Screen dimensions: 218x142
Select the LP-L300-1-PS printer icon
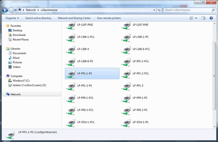pos(126,38)
